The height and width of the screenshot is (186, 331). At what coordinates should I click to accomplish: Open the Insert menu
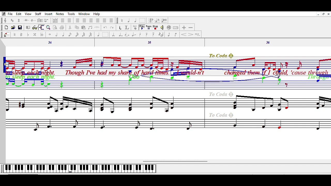pos(48,14)
